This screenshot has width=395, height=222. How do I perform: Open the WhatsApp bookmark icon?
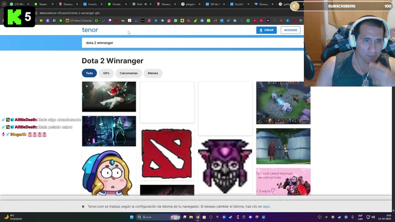176,21
